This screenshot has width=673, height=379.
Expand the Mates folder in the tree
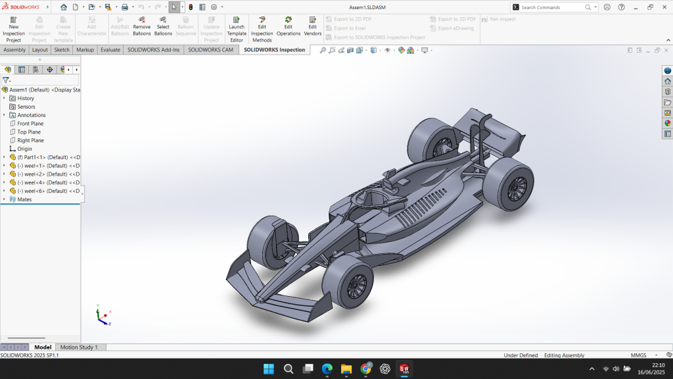(x=4, y=199)
